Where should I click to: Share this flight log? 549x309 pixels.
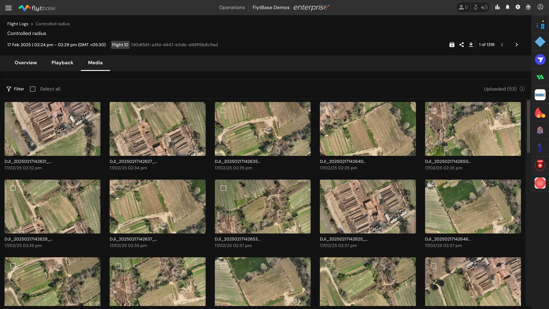[462, 45]
